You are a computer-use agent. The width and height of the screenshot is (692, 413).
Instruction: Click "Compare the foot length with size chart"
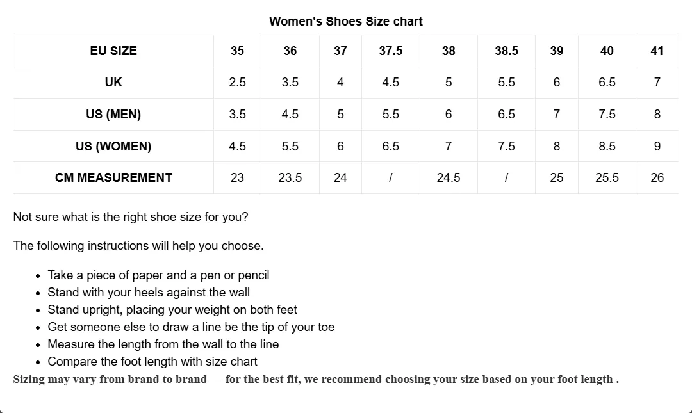(152, 361)
